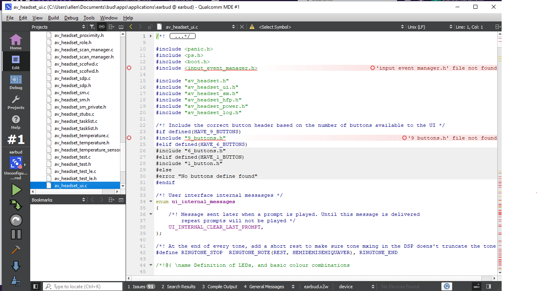Switch to Debug mode in sidebar
The height and width of the screenshot is (291, 537).
16,81
